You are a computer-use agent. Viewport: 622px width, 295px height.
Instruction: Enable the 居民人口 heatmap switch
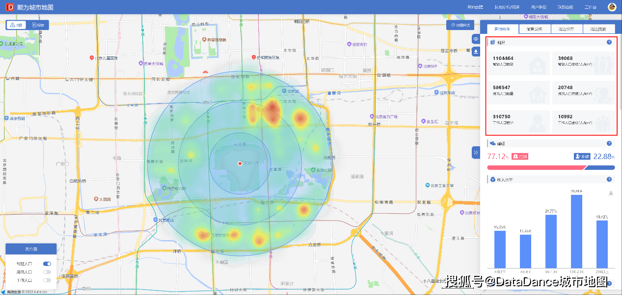[47, 272]
